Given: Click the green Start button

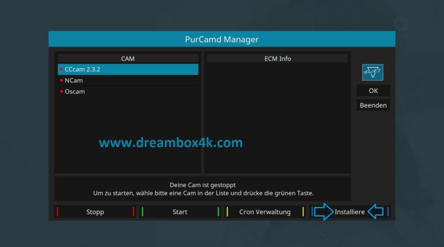Looking at the screenshot, I should [180, 212].
